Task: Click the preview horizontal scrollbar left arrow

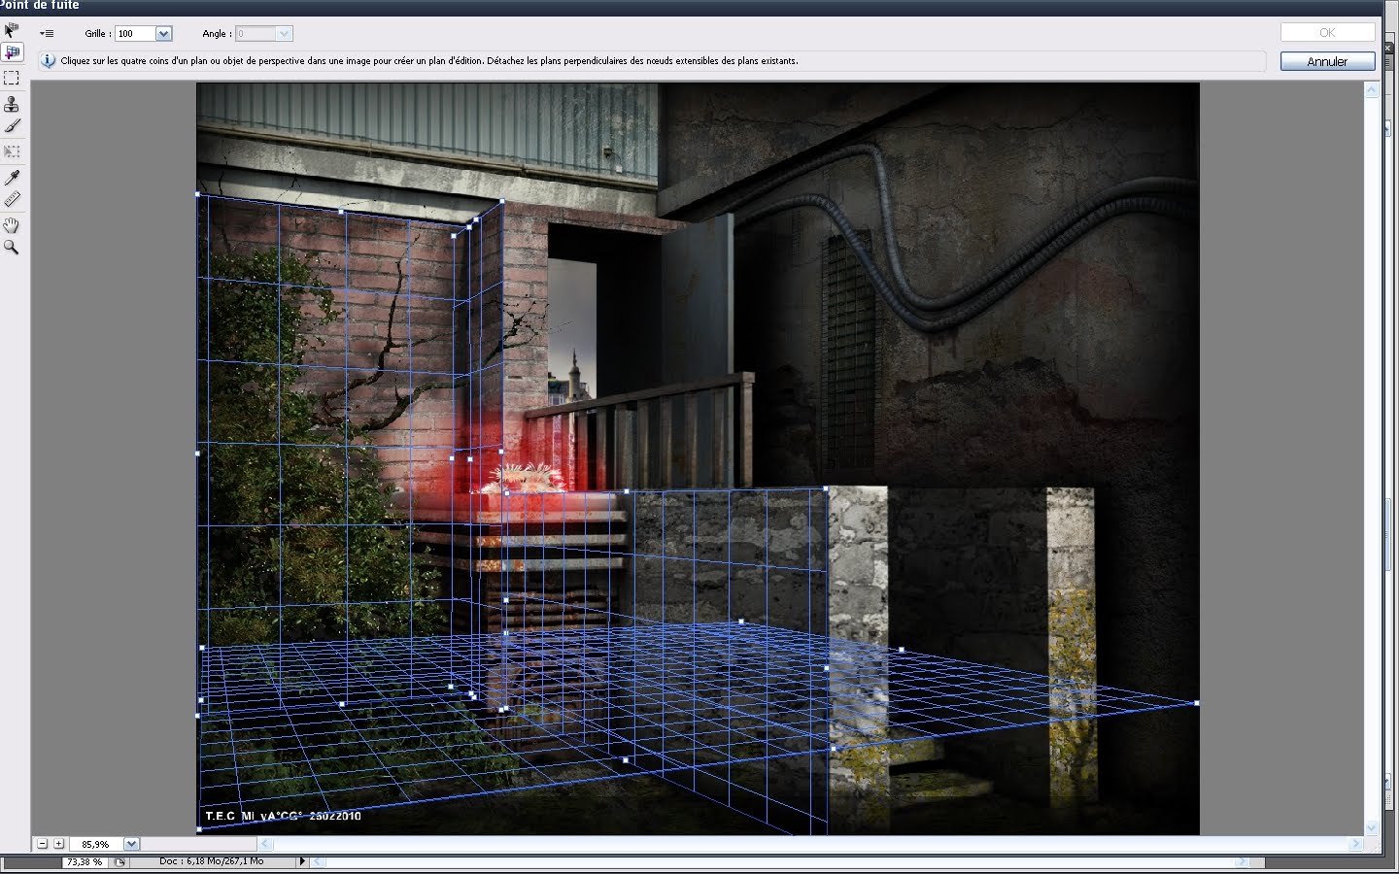Action: pyautogui.click(x=265, y=844)
